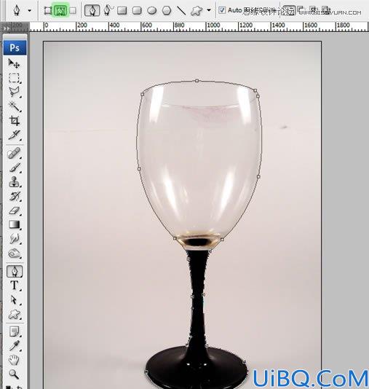Select the Sponge tool

coord(14,254)
